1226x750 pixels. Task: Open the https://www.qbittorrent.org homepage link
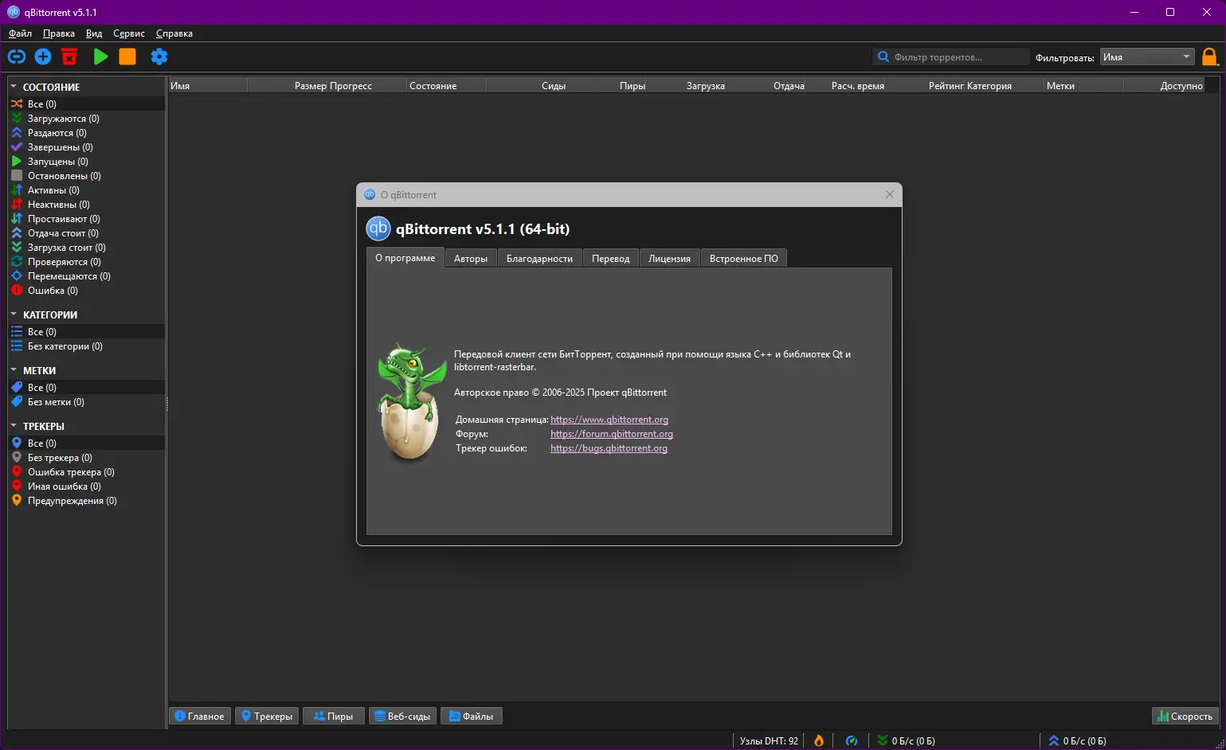click(609, 420)
